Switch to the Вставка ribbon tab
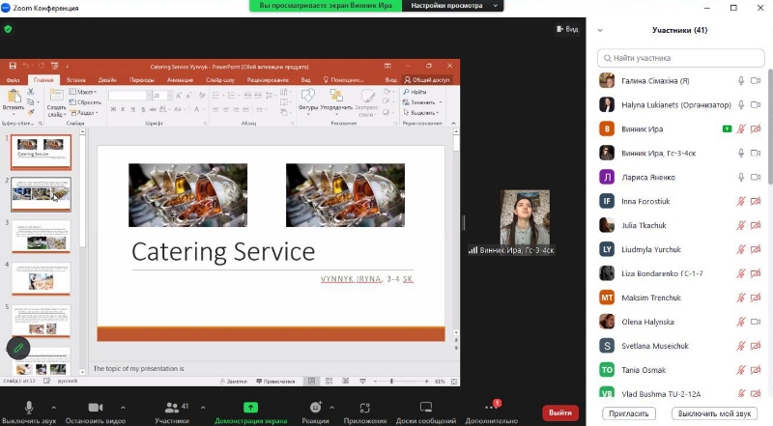This screenshot has height=426, width=773. 76,80
